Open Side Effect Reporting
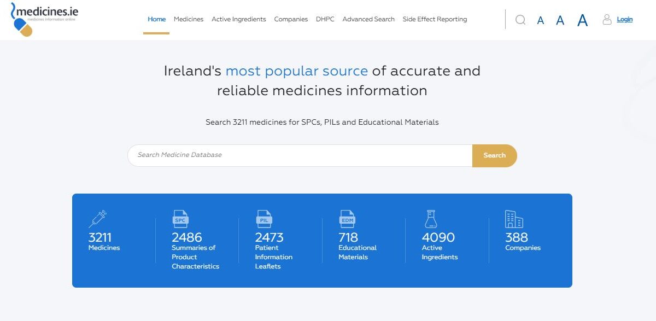This screenshot has width=656, height=321. coord(435,19)
